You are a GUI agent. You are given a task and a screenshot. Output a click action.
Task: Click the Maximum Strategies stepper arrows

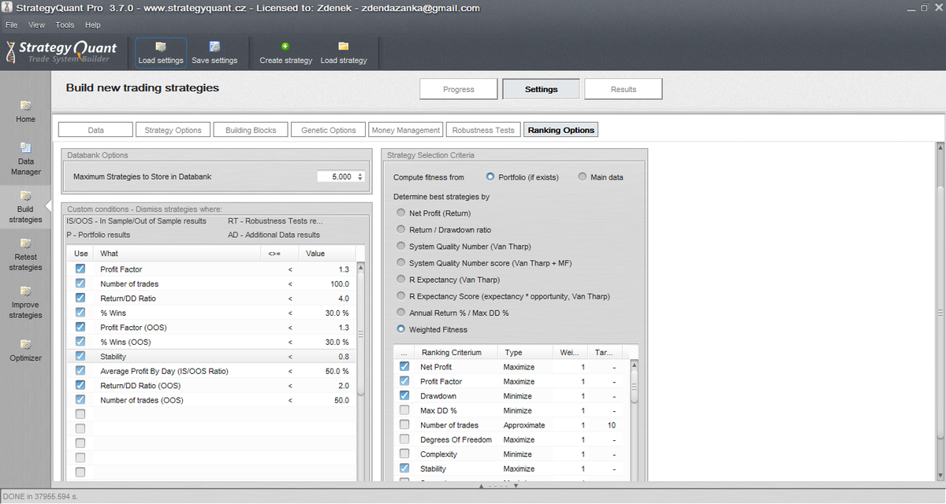tap(360, 176)
